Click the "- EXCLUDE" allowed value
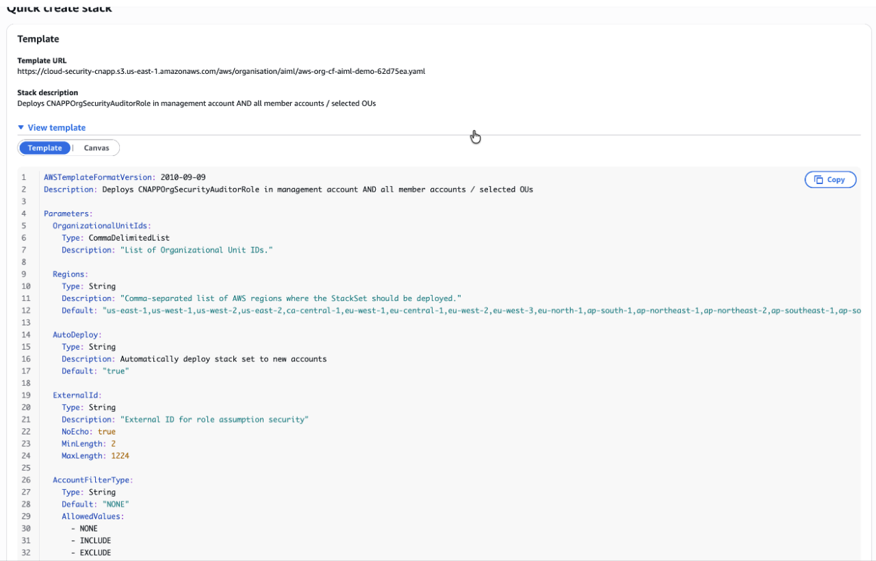Viewport: 876px width, 561px height. click(91, 553)
